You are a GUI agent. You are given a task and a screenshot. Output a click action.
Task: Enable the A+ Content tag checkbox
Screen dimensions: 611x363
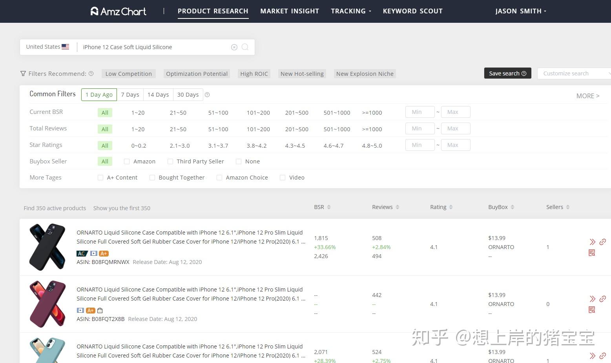100,178
